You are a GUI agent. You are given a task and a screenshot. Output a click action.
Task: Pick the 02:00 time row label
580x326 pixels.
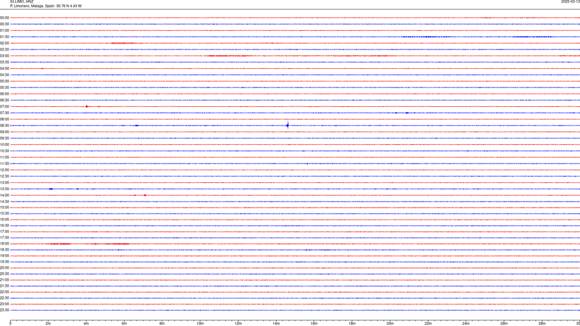(4, 43)
